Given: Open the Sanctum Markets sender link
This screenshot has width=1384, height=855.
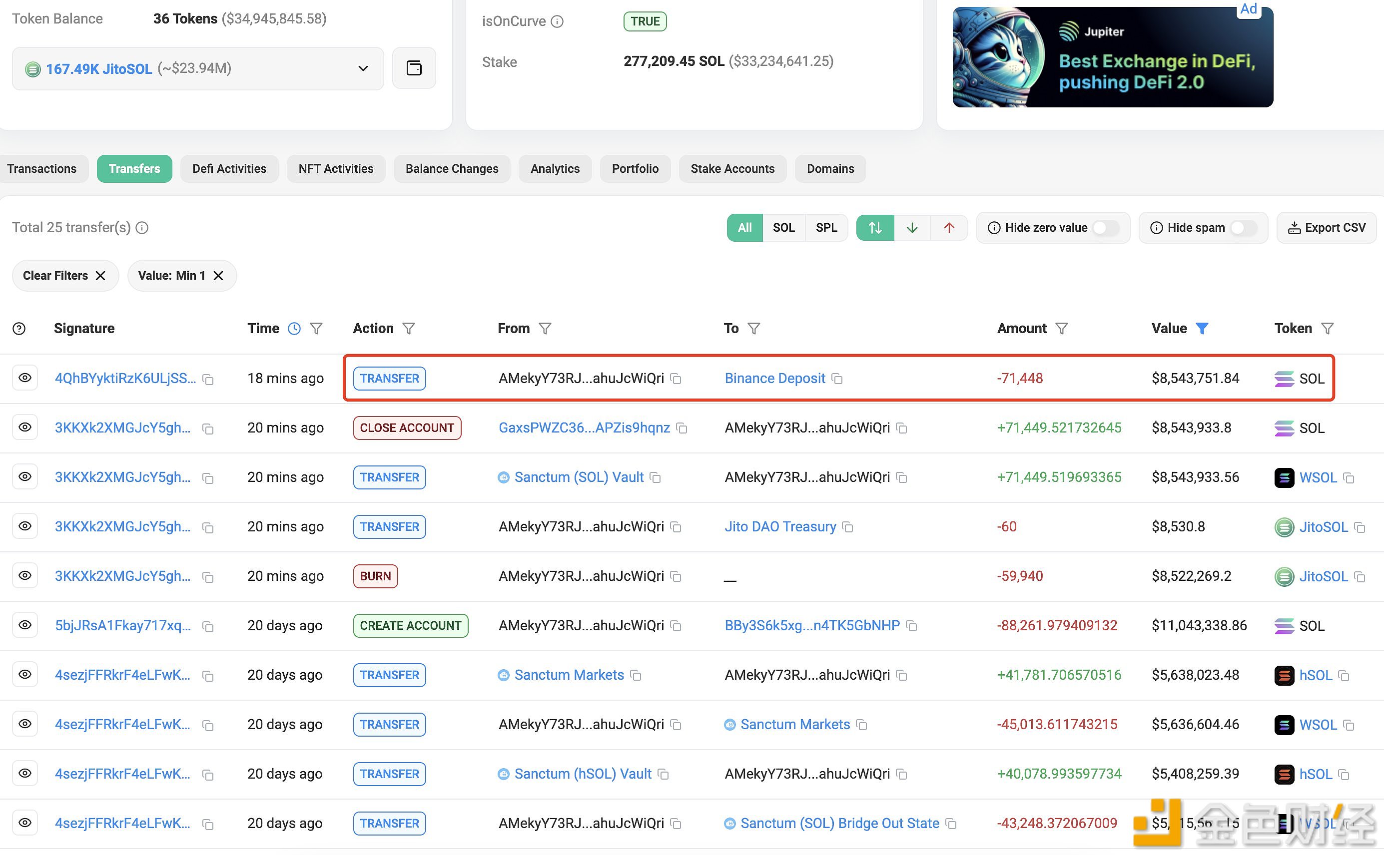Looking at the screenshot, I should coord(569,675).
